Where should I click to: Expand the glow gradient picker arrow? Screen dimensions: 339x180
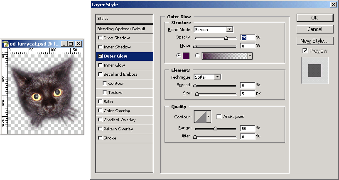point(250,56)
